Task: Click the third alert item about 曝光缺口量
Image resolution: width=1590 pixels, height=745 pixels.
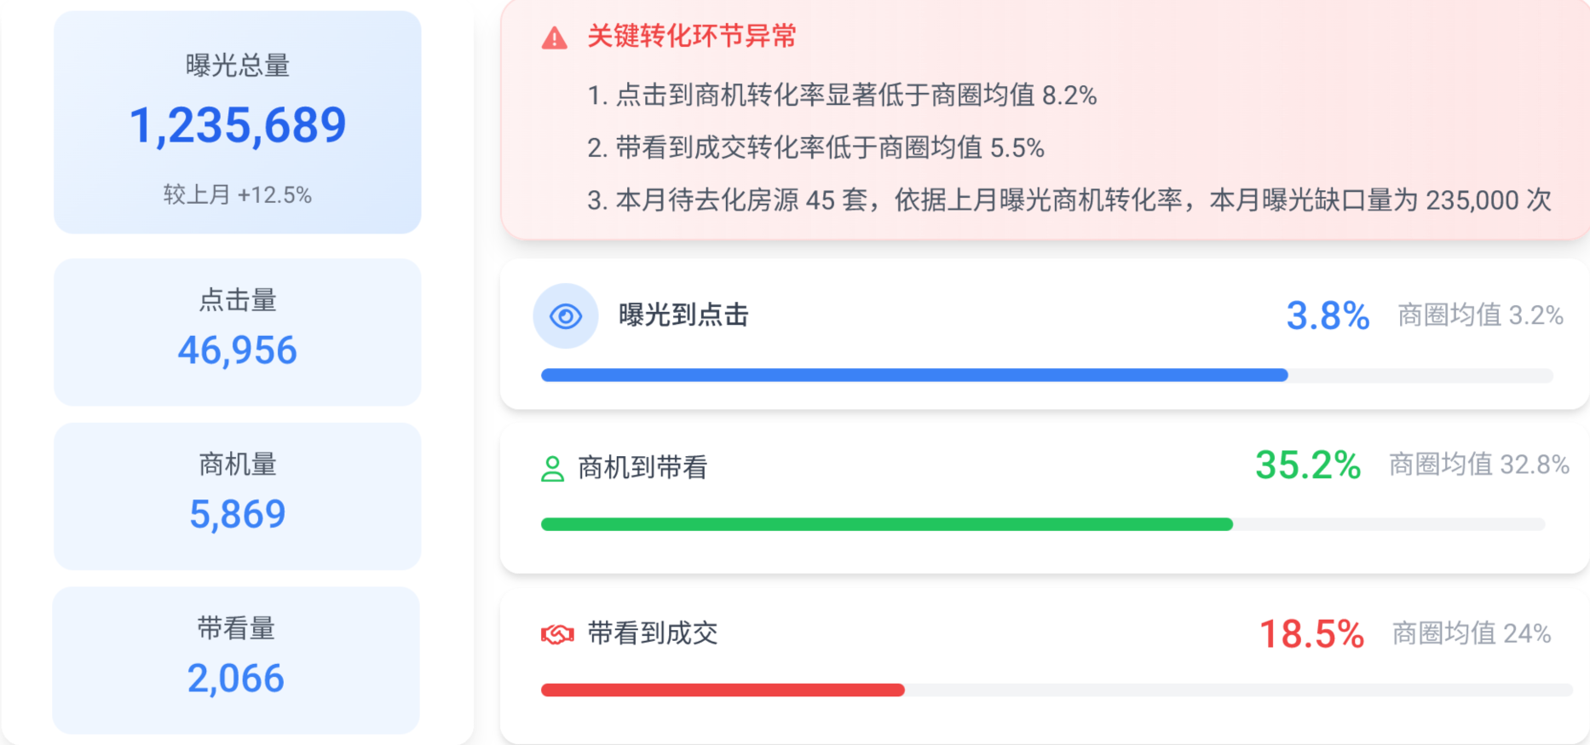Action: pyautogui.click(x=1069, y=200)
